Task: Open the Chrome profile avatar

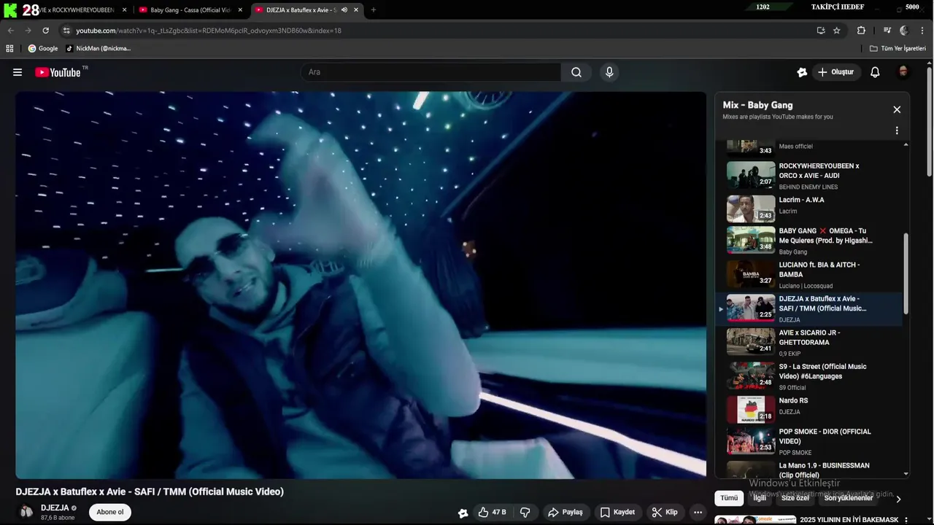Action: tap(904, 31)
